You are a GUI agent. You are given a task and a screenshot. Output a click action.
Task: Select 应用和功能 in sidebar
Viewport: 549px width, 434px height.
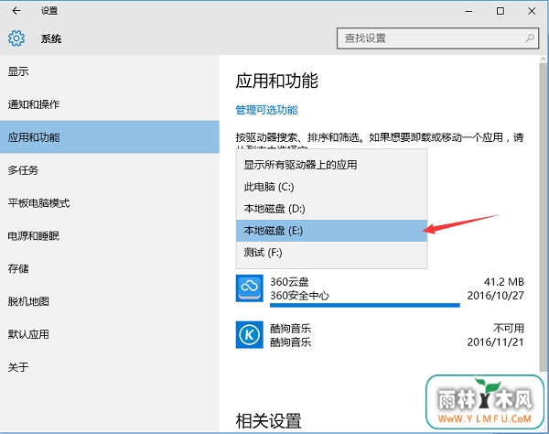point(110,137)
